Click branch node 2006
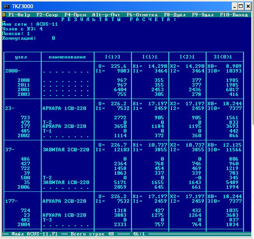The image size is (254, 239). pyautogui.click(x=24, y=187)
